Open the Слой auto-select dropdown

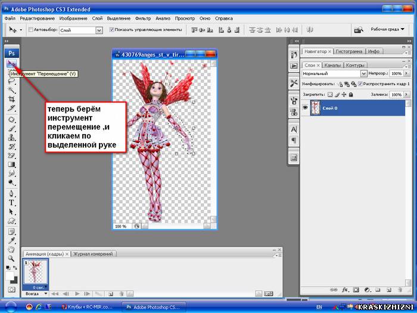tap(99, 30)
